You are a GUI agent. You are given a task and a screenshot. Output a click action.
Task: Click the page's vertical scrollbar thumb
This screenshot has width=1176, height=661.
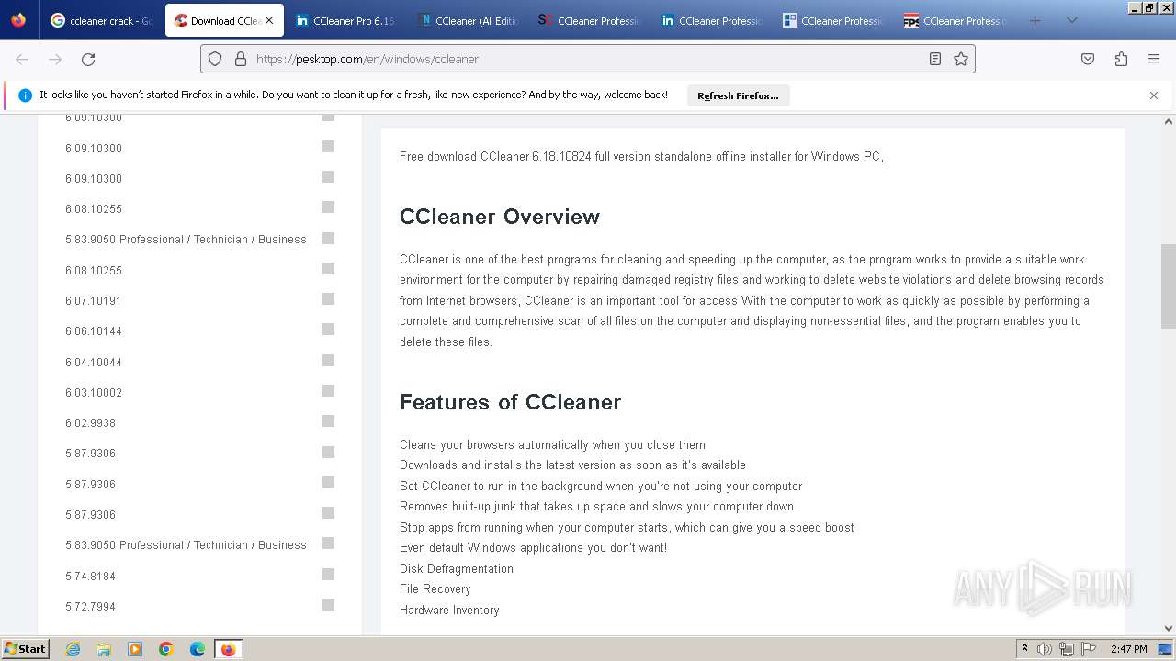click(1169, 286)
